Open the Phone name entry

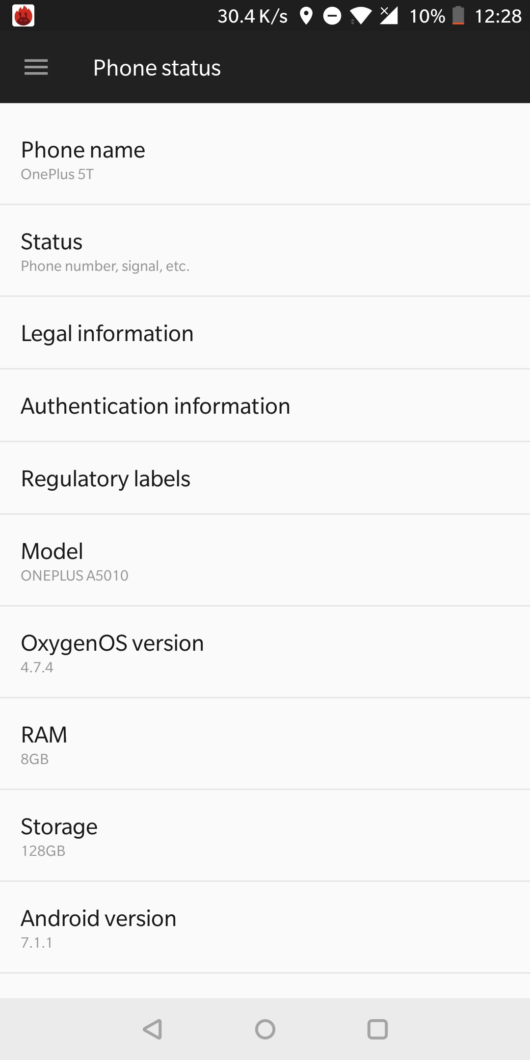265,154
